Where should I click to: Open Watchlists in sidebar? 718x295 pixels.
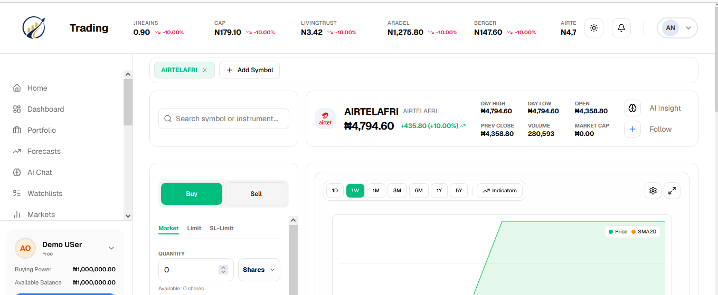(x=45, y=193)
